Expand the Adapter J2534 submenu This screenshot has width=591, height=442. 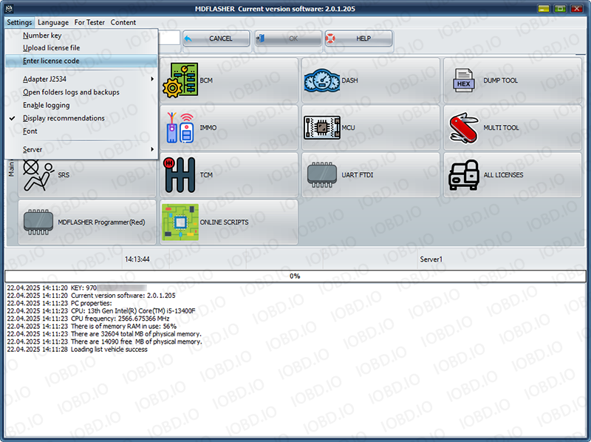[44, 78]
